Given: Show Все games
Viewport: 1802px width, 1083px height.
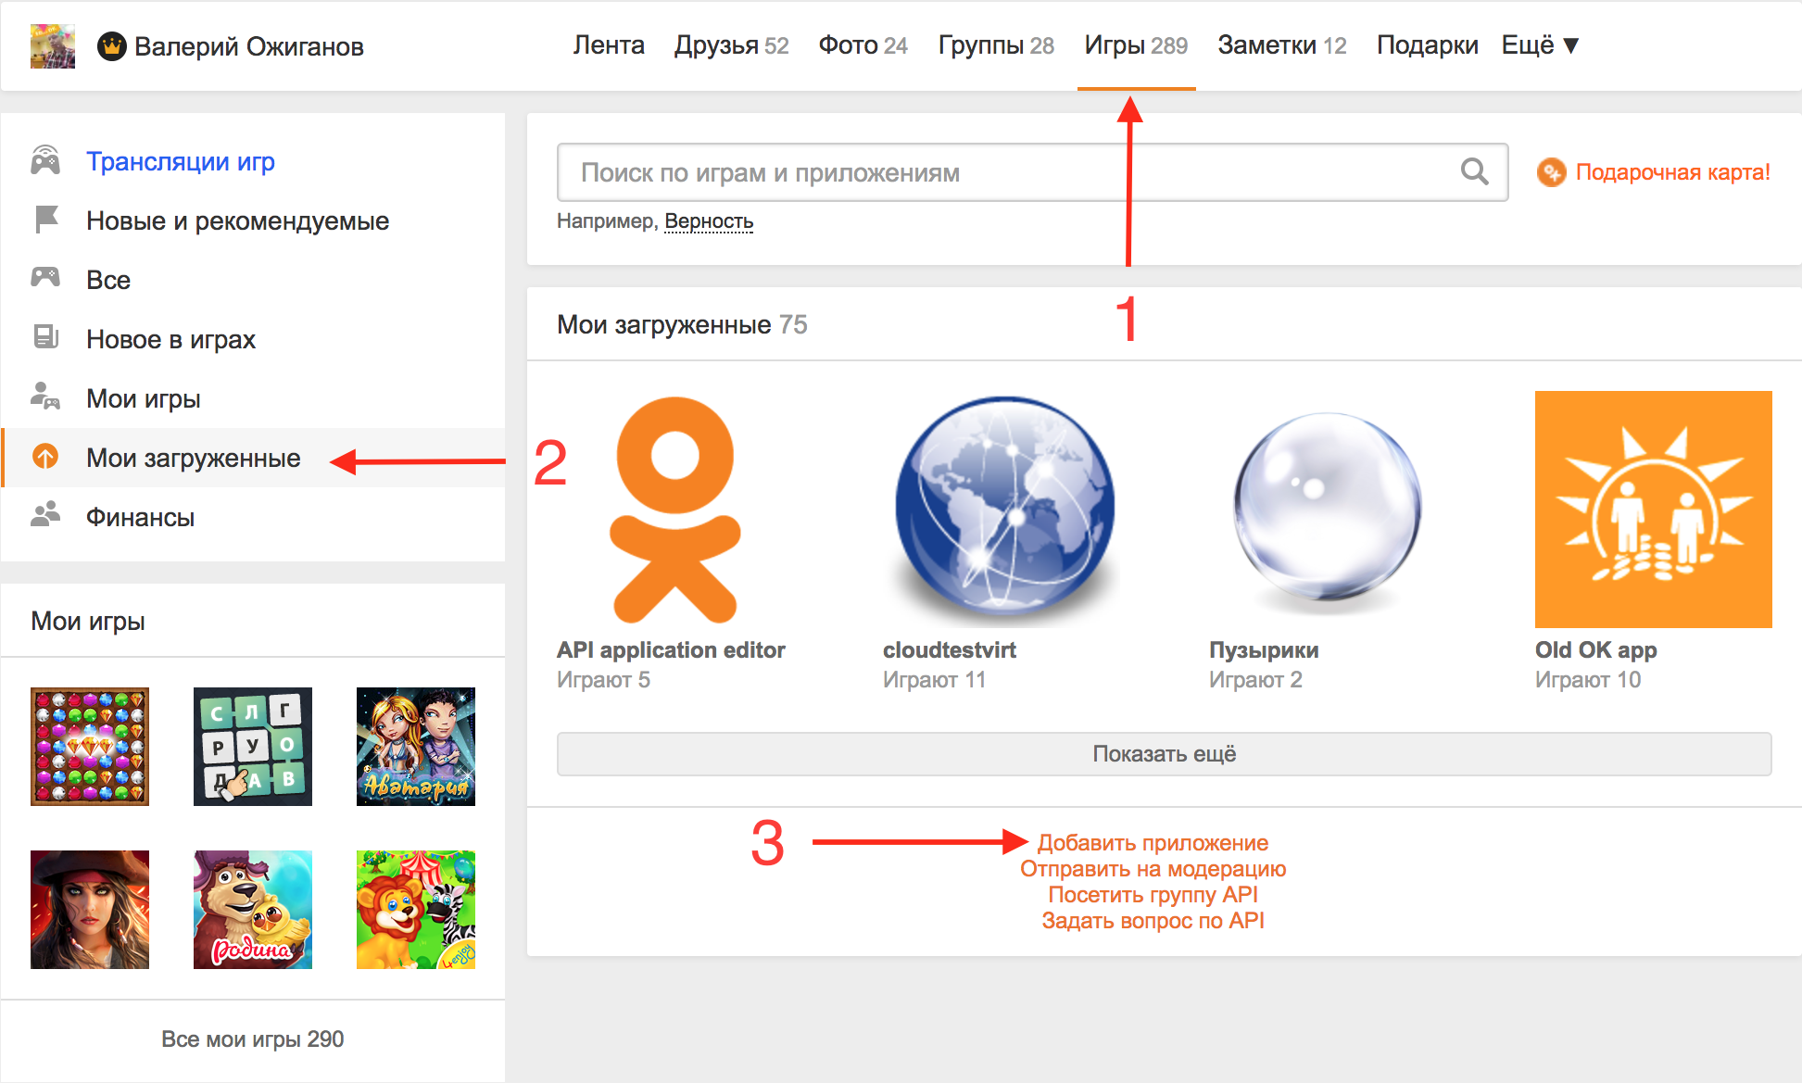Looking at the screenshot, I should 108,280.
